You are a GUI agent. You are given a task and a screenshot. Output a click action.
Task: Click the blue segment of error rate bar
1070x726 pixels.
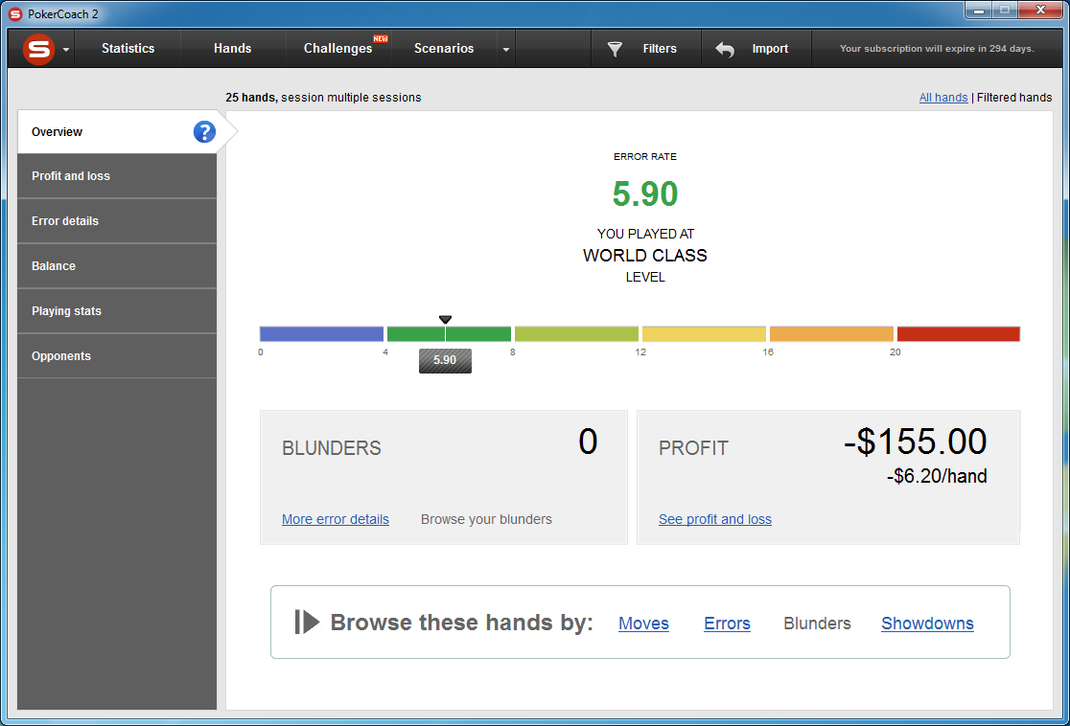pos(321,334)
